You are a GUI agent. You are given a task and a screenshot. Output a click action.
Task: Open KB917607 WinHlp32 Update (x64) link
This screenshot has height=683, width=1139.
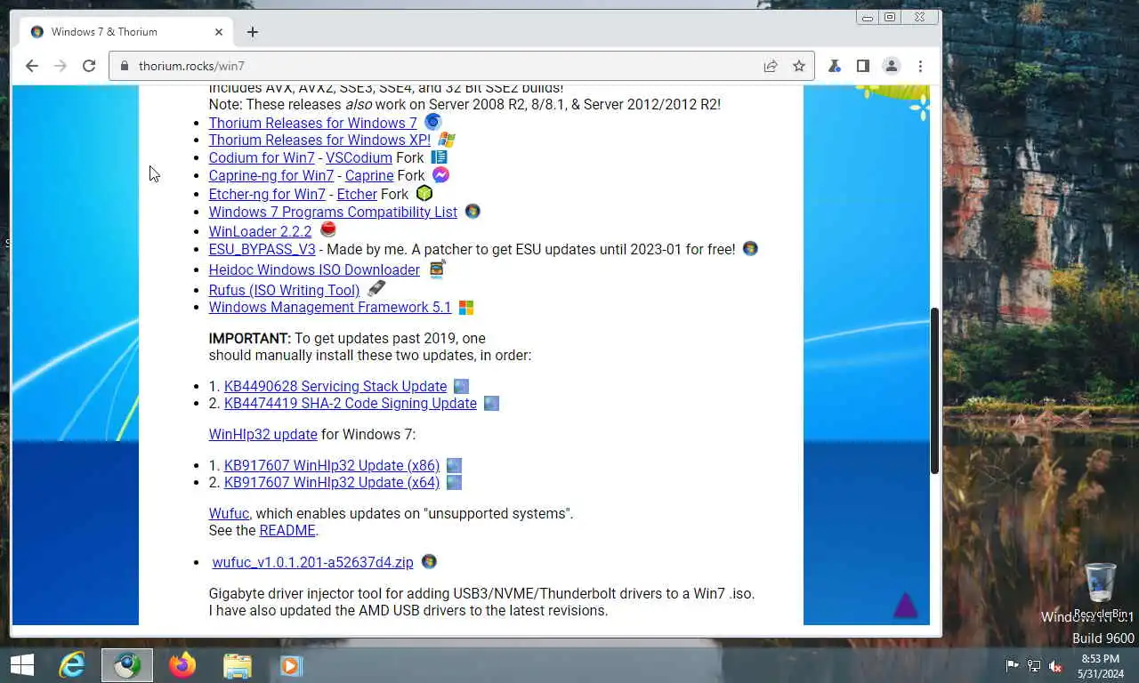point(332,482)
